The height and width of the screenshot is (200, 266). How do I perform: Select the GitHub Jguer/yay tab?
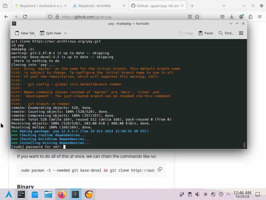[158, 6]
